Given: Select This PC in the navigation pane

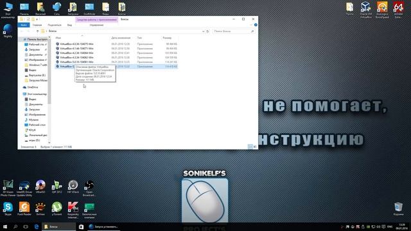Looking at the screenshot, I should coord(35,94).
